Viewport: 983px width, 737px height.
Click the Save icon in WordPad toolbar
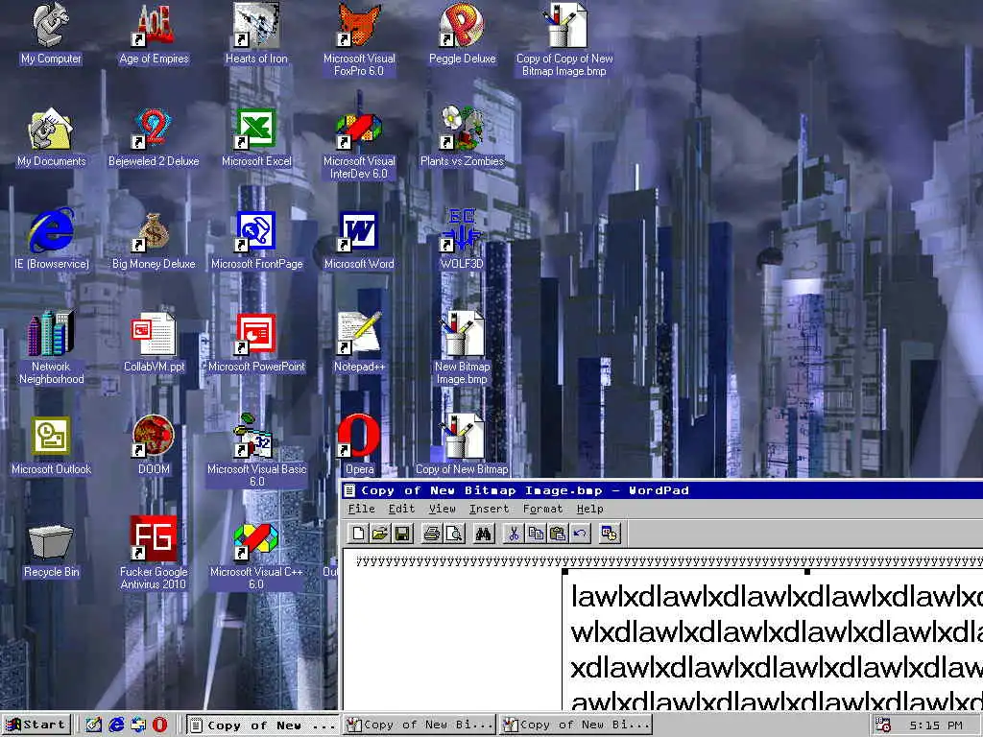pos(402,534)
